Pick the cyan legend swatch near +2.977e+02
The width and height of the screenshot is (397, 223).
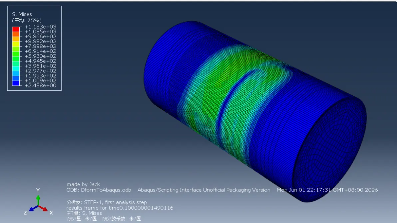pos(16,68)
